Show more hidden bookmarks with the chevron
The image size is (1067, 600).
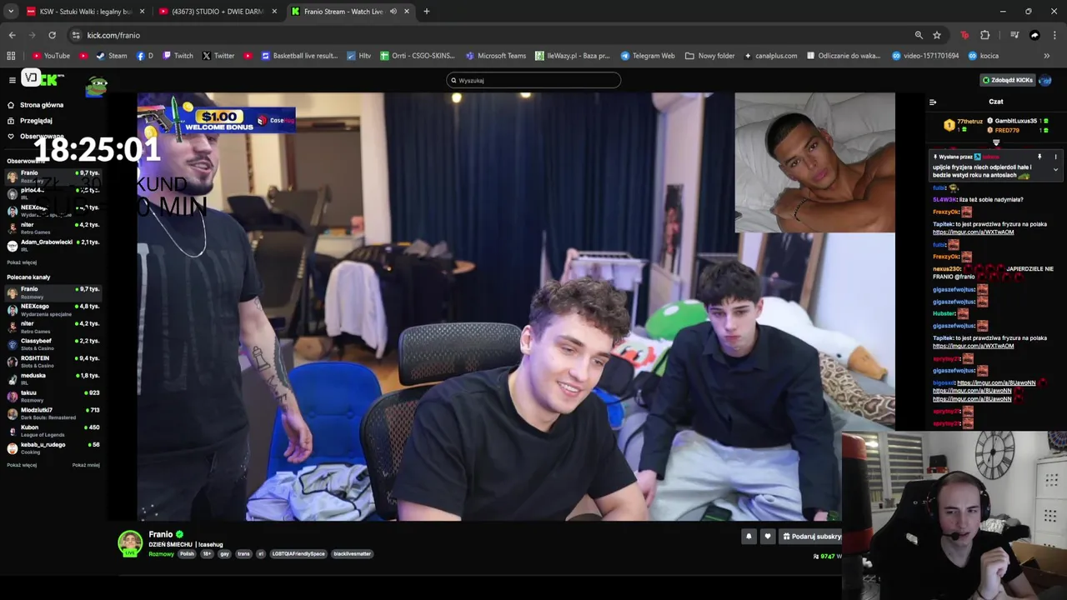click(x=1047, y=56)
